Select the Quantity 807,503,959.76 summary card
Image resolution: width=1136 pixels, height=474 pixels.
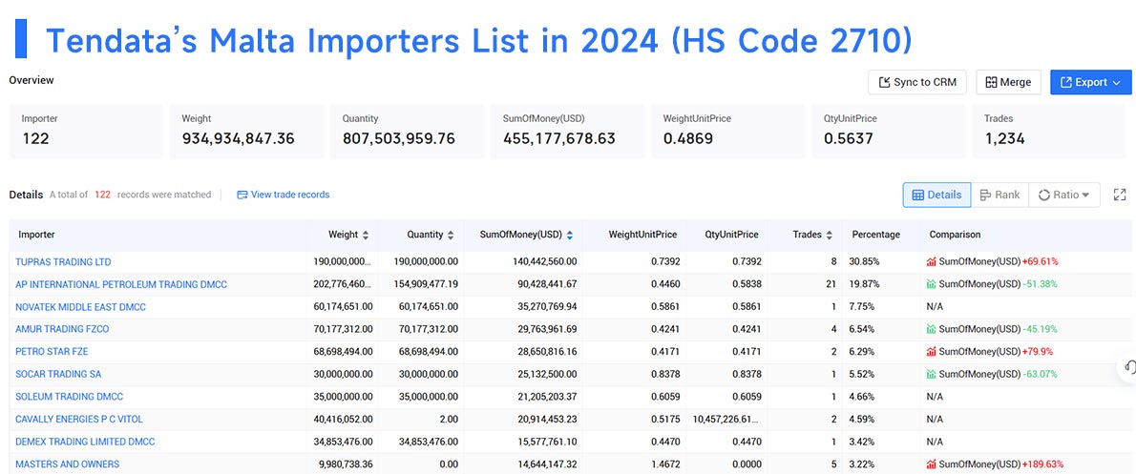click(x=408, y=131)
